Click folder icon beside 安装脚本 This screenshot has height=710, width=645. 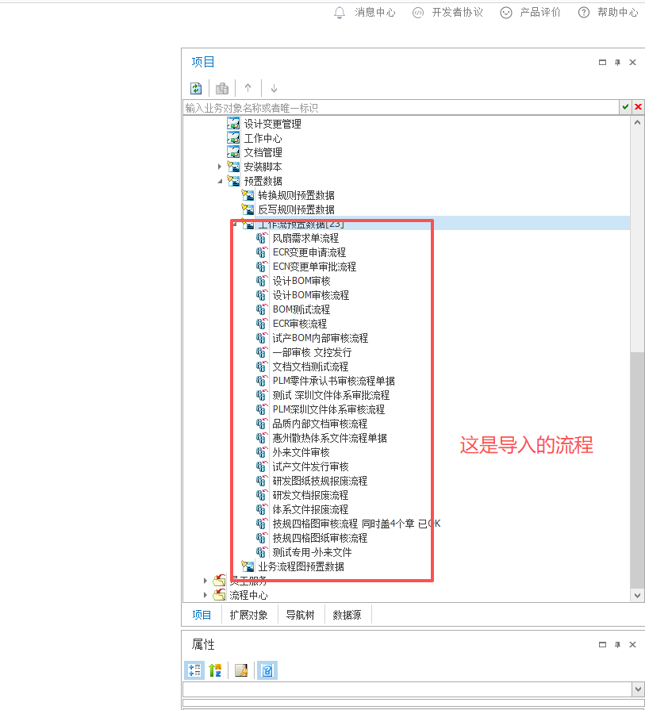point(233,167)
